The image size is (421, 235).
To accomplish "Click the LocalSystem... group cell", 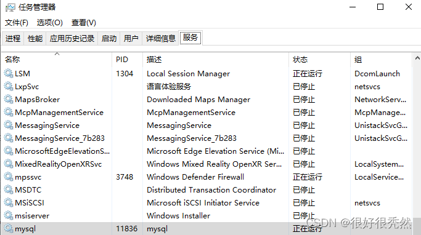I will click(x=379, y=164).
